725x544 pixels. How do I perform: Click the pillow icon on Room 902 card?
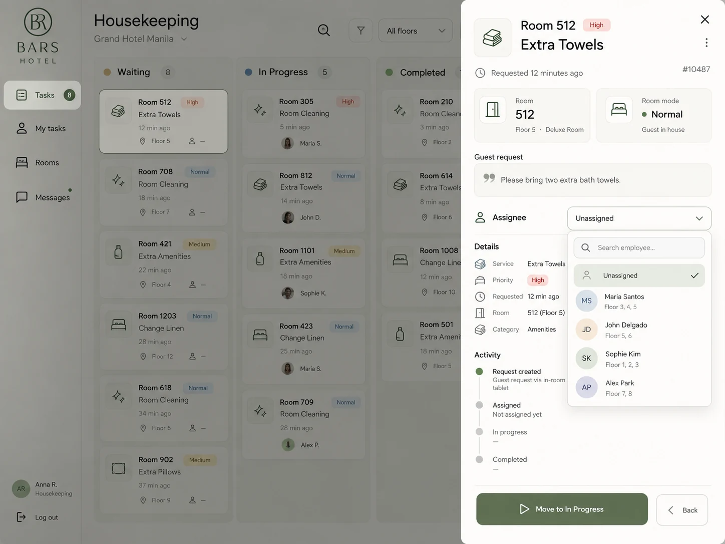pos(119,468)
